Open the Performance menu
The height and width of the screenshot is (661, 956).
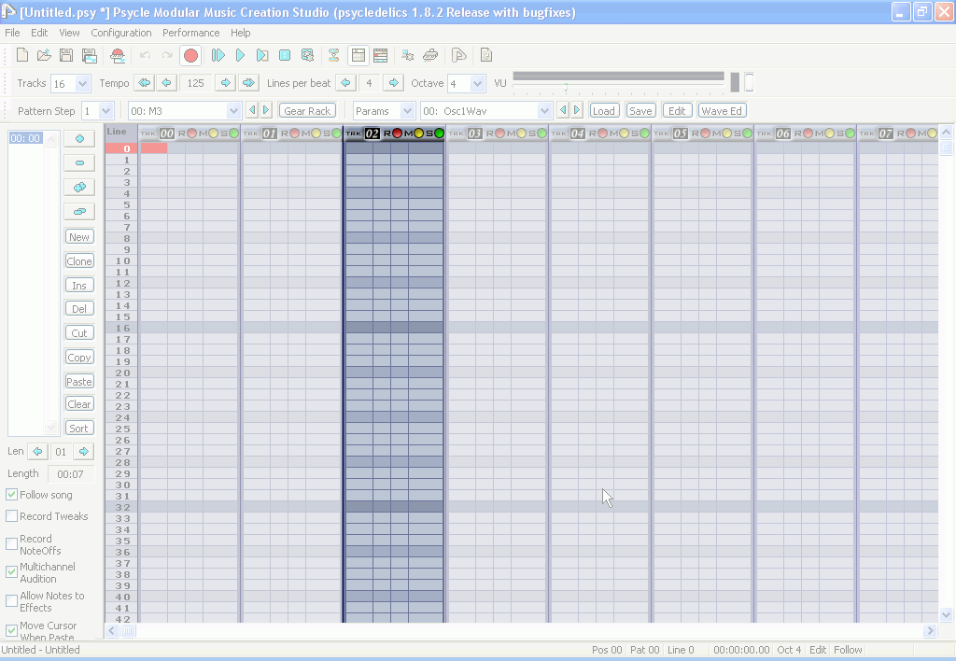pyautogui.click(x=190, y=33)
